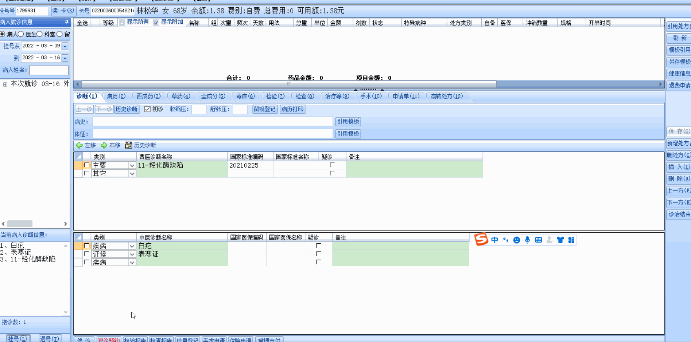Viewport: 691px width, 342px height.
Task: Click the select-all corner cell of the 西医诊断 grid
Action: (78, 157)
